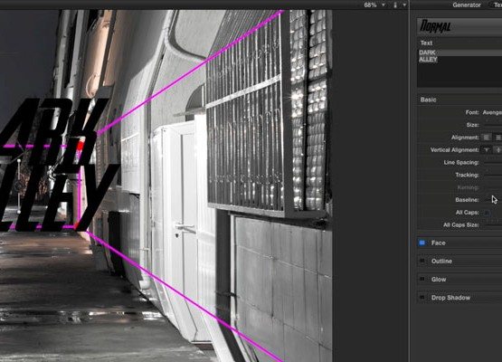Select left text alignment icon
The height and width of the screenshot is (362, 502).
[x=487, y=138]
